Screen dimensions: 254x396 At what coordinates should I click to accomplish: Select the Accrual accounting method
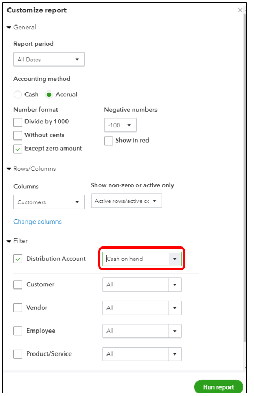(49, 95)
